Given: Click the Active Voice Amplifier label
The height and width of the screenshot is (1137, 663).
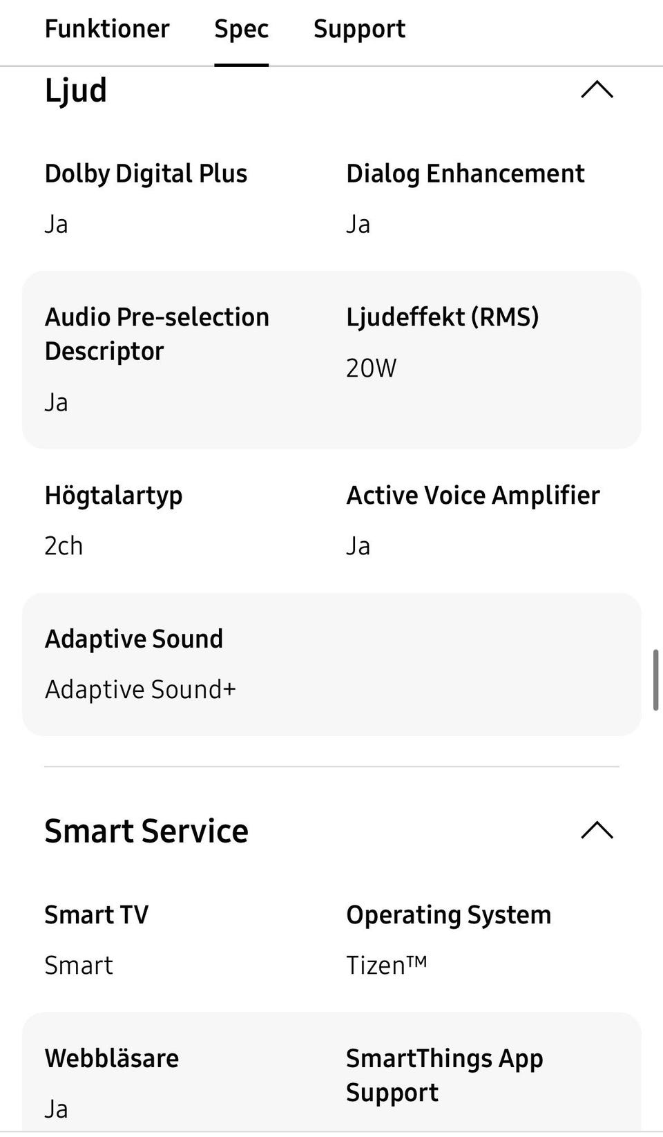Looking at the screenshot, I should pyautogui.click(x=472, y=496).
